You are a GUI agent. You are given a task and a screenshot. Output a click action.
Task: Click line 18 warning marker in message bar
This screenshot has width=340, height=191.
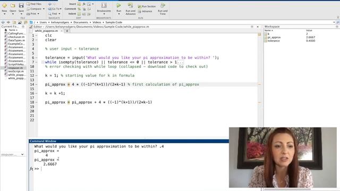[260, 102]
